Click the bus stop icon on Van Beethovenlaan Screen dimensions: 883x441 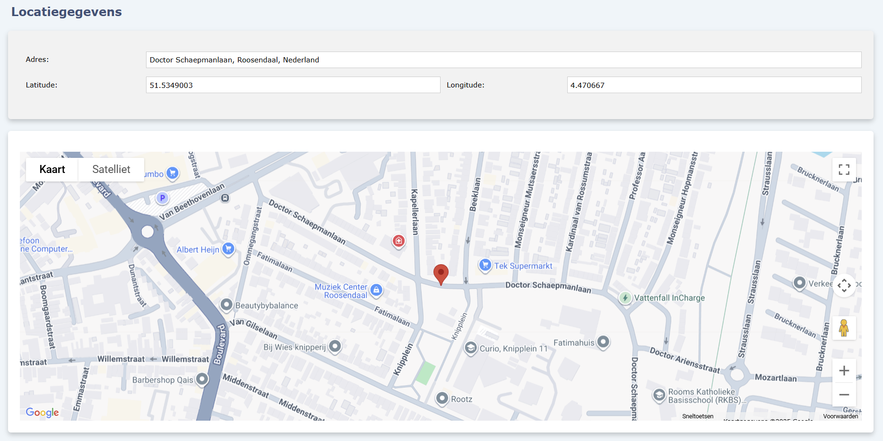point(225,198)
